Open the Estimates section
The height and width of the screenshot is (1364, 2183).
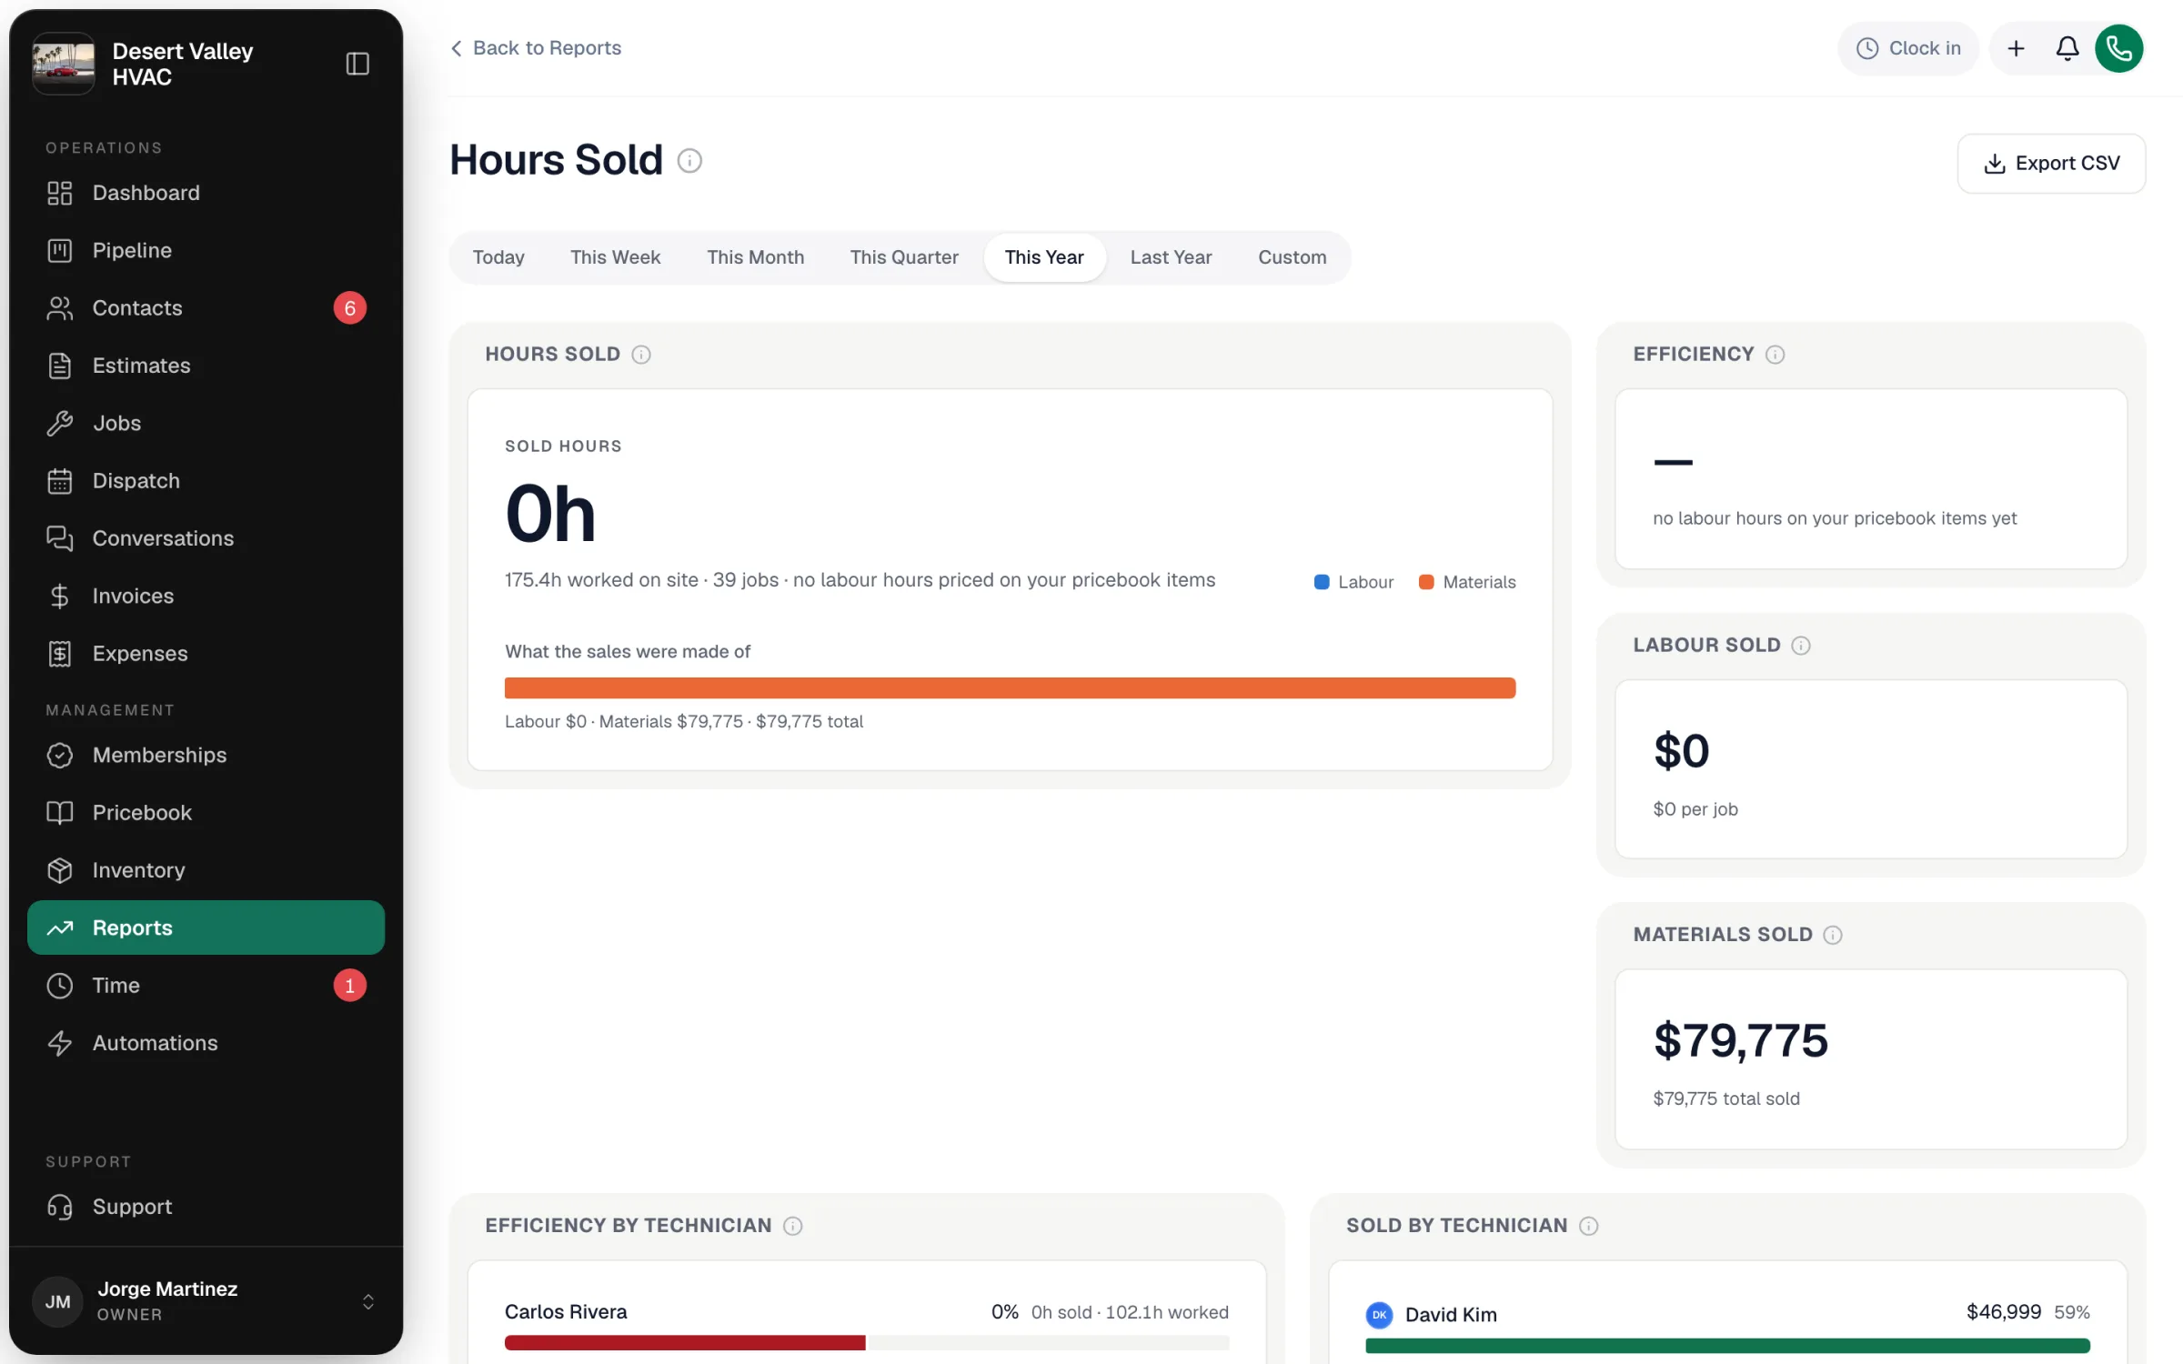[x=206, y=366]
